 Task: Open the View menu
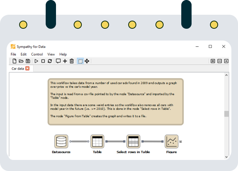(51, 55)
